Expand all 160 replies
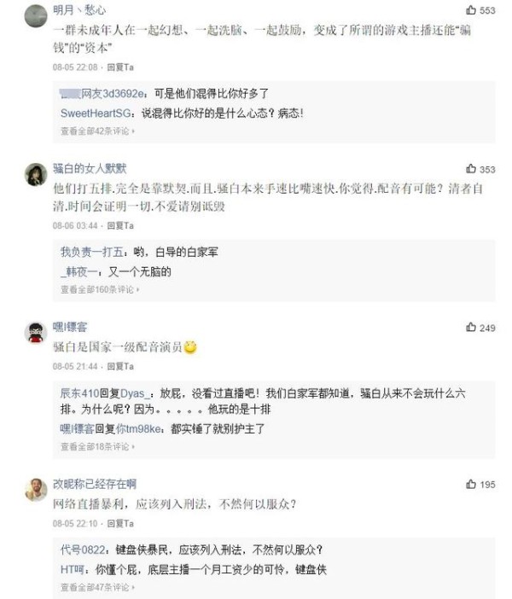512x599 pixels. point(102,290)
